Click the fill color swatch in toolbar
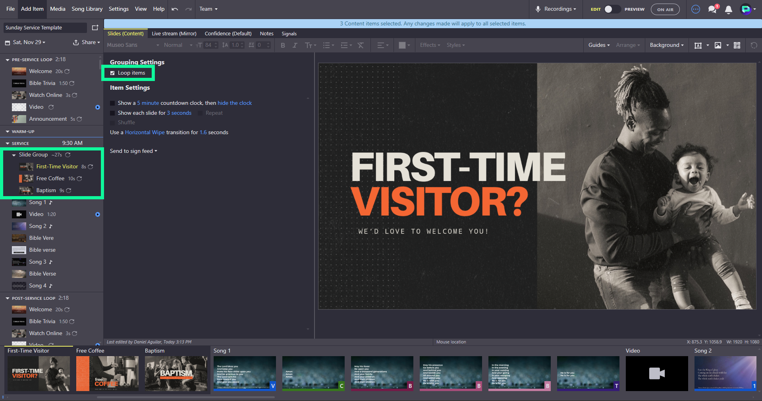Viewport: 762px width, 401px height. point(402,45)
